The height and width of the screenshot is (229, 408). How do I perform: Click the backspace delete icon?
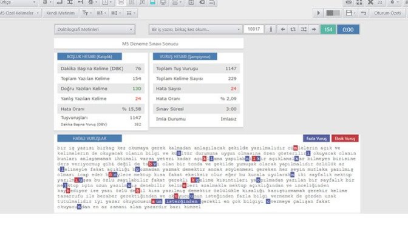202,2
